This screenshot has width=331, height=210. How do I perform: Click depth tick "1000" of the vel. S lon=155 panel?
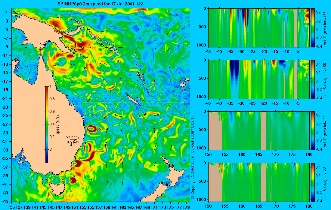click(x=202, y=97)
